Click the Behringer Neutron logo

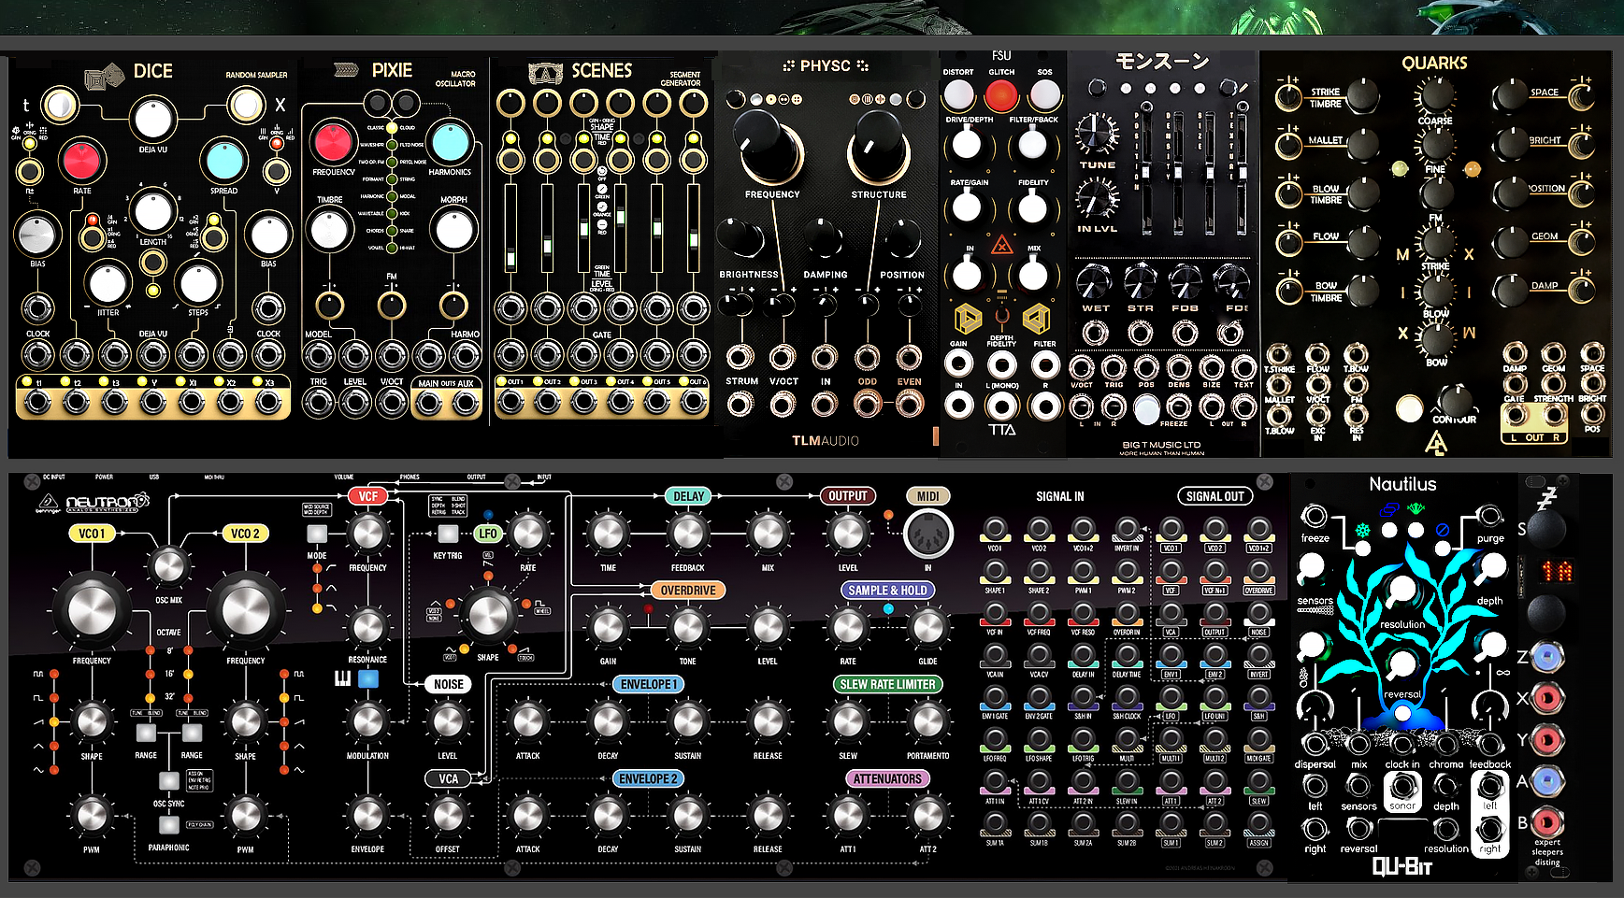coord(93,503)
